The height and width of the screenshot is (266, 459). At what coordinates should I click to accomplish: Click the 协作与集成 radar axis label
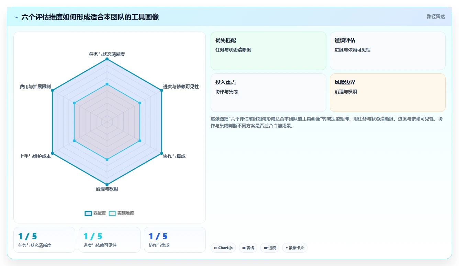pos(174,156)
